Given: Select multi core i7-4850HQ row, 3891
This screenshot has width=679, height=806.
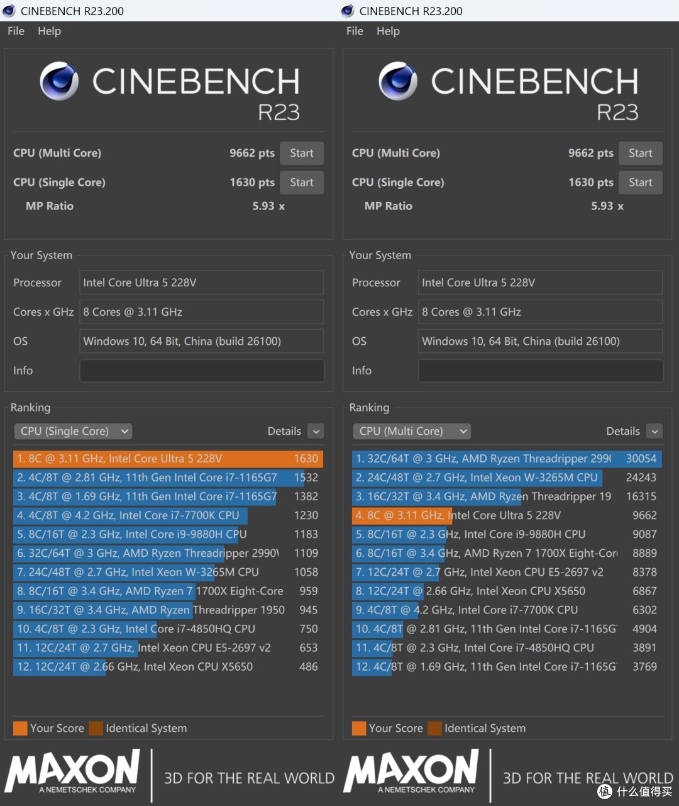Looking at the screenshot, I should point(507,647).
